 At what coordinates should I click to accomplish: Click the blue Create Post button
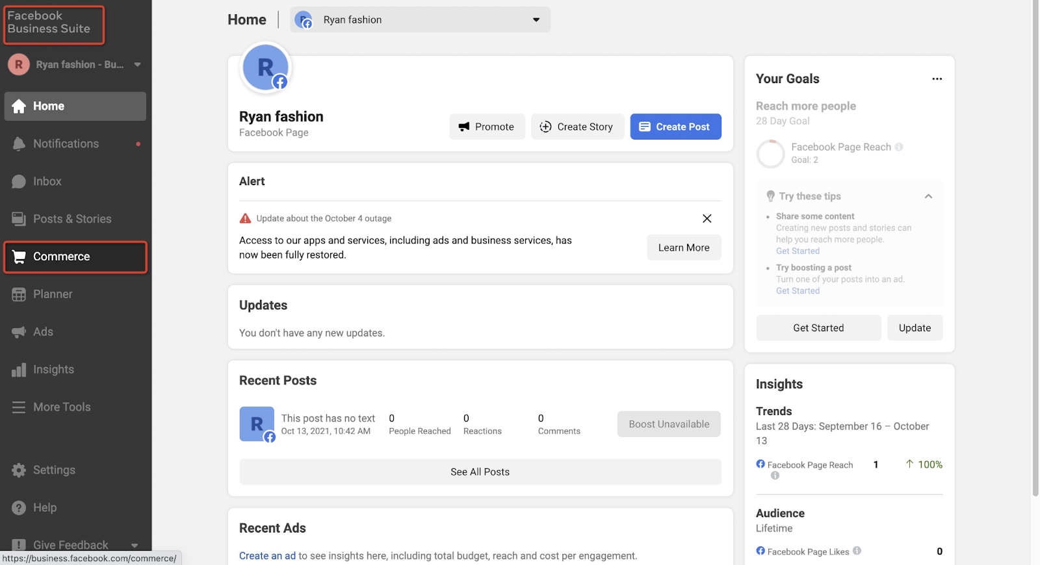point(675,127)
